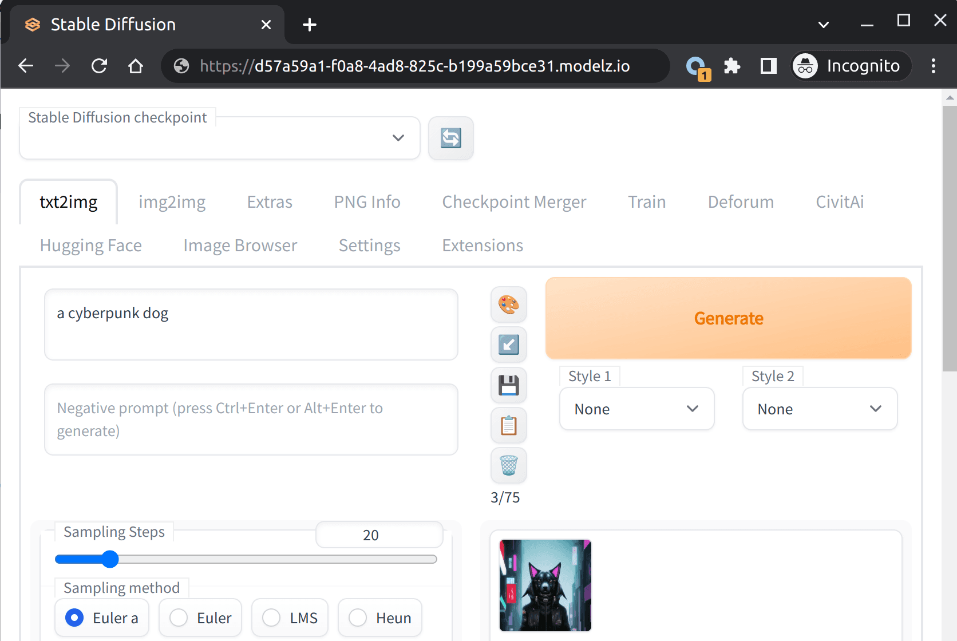The image size is (957, 641).
Task: Click the floppy disk save style icon
Action: click(509, 385)
